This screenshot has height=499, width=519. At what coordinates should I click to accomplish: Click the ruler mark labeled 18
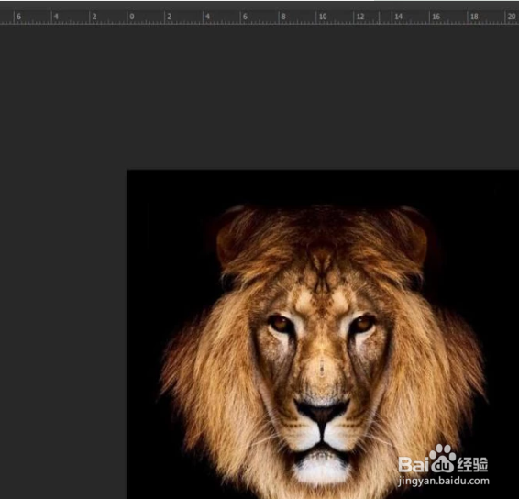pyautogui.click(x=474, y=17)
